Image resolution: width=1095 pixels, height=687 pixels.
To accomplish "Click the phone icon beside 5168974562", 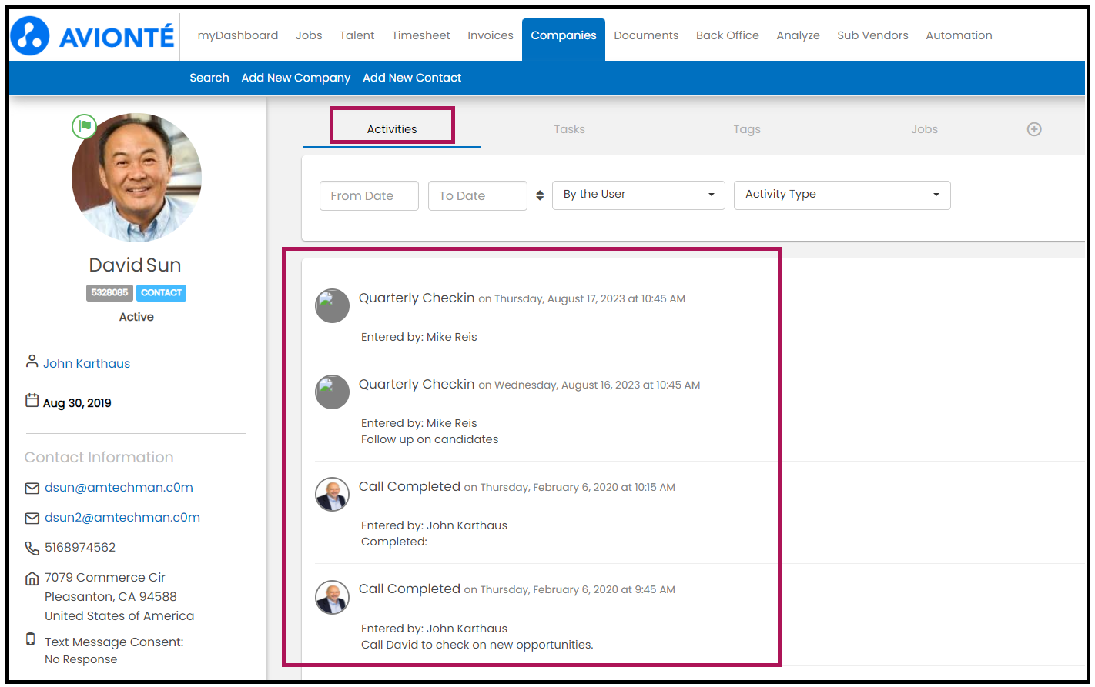I will (x=32, y=549).
